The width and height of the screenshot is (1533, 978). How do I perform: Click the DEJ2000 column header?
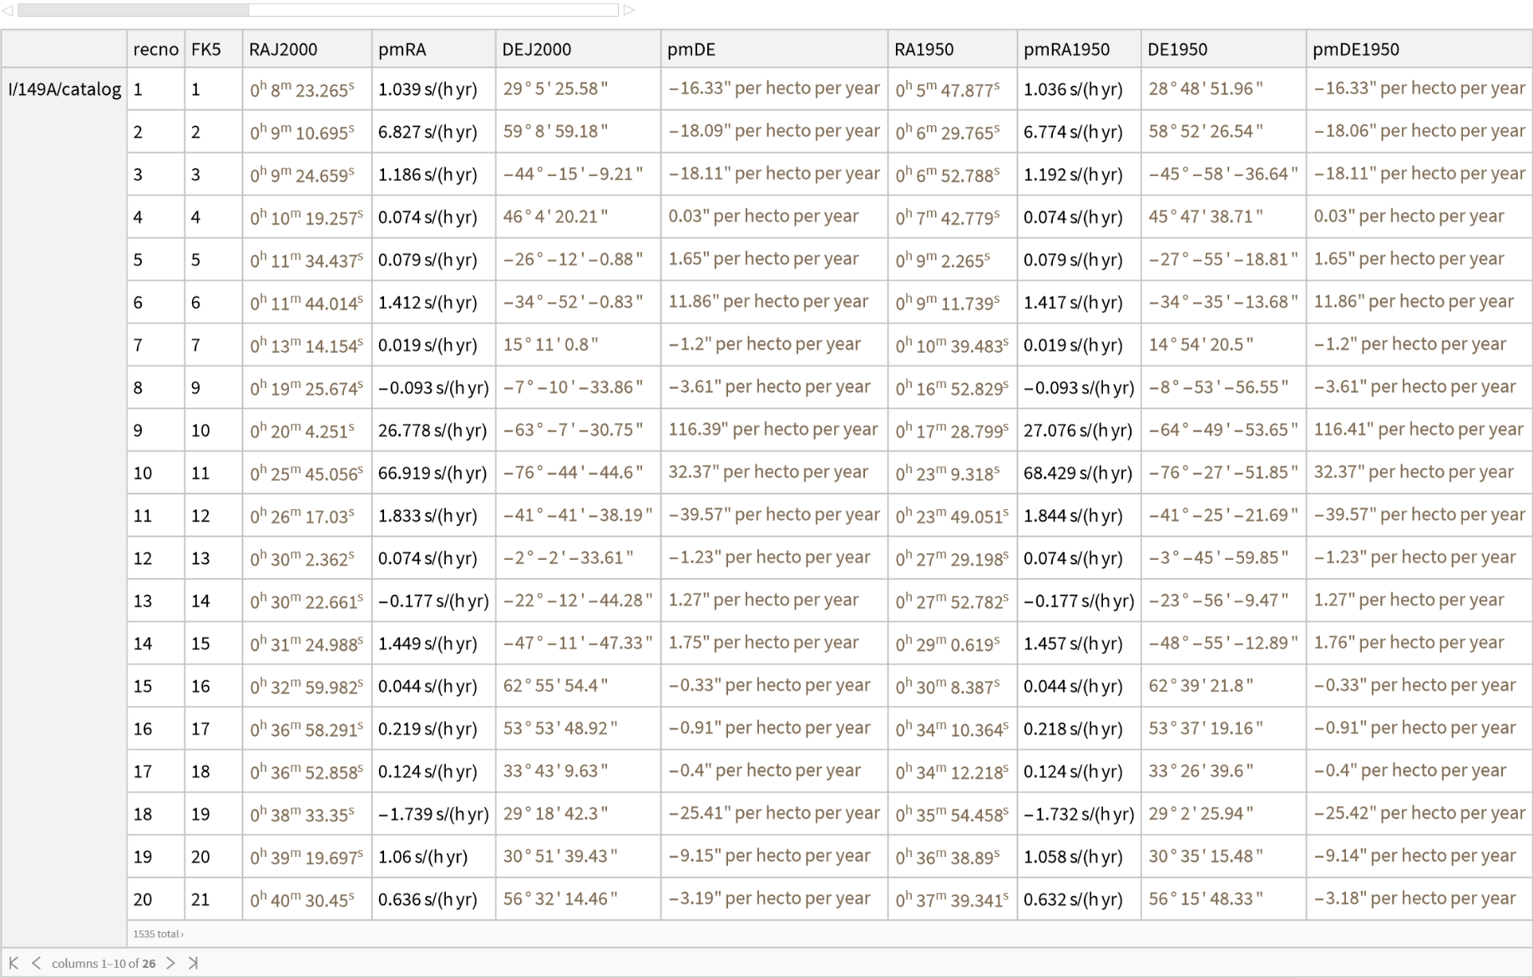tap(536, 49)
